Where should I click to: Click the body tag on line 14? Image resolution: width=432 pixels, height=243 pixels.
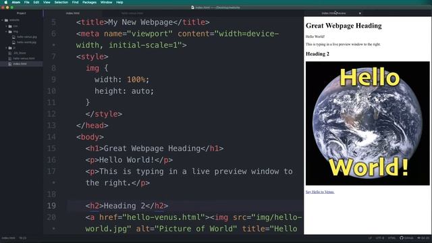coord(90,137)
